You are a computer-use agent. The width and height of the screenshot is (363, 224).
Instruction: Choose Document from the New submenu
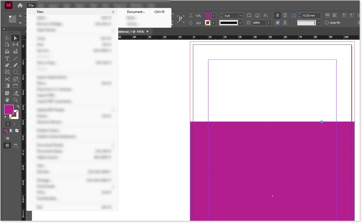click(136, 12)
